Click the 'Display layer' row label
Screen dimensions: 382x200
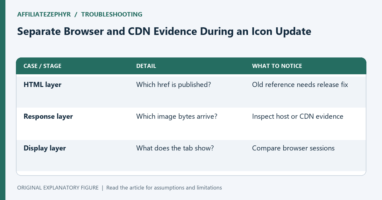click(45, 148)
